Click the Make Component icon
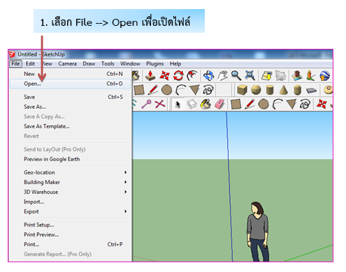This screenshot has height=272, width=346. click(x=192, y=105)
